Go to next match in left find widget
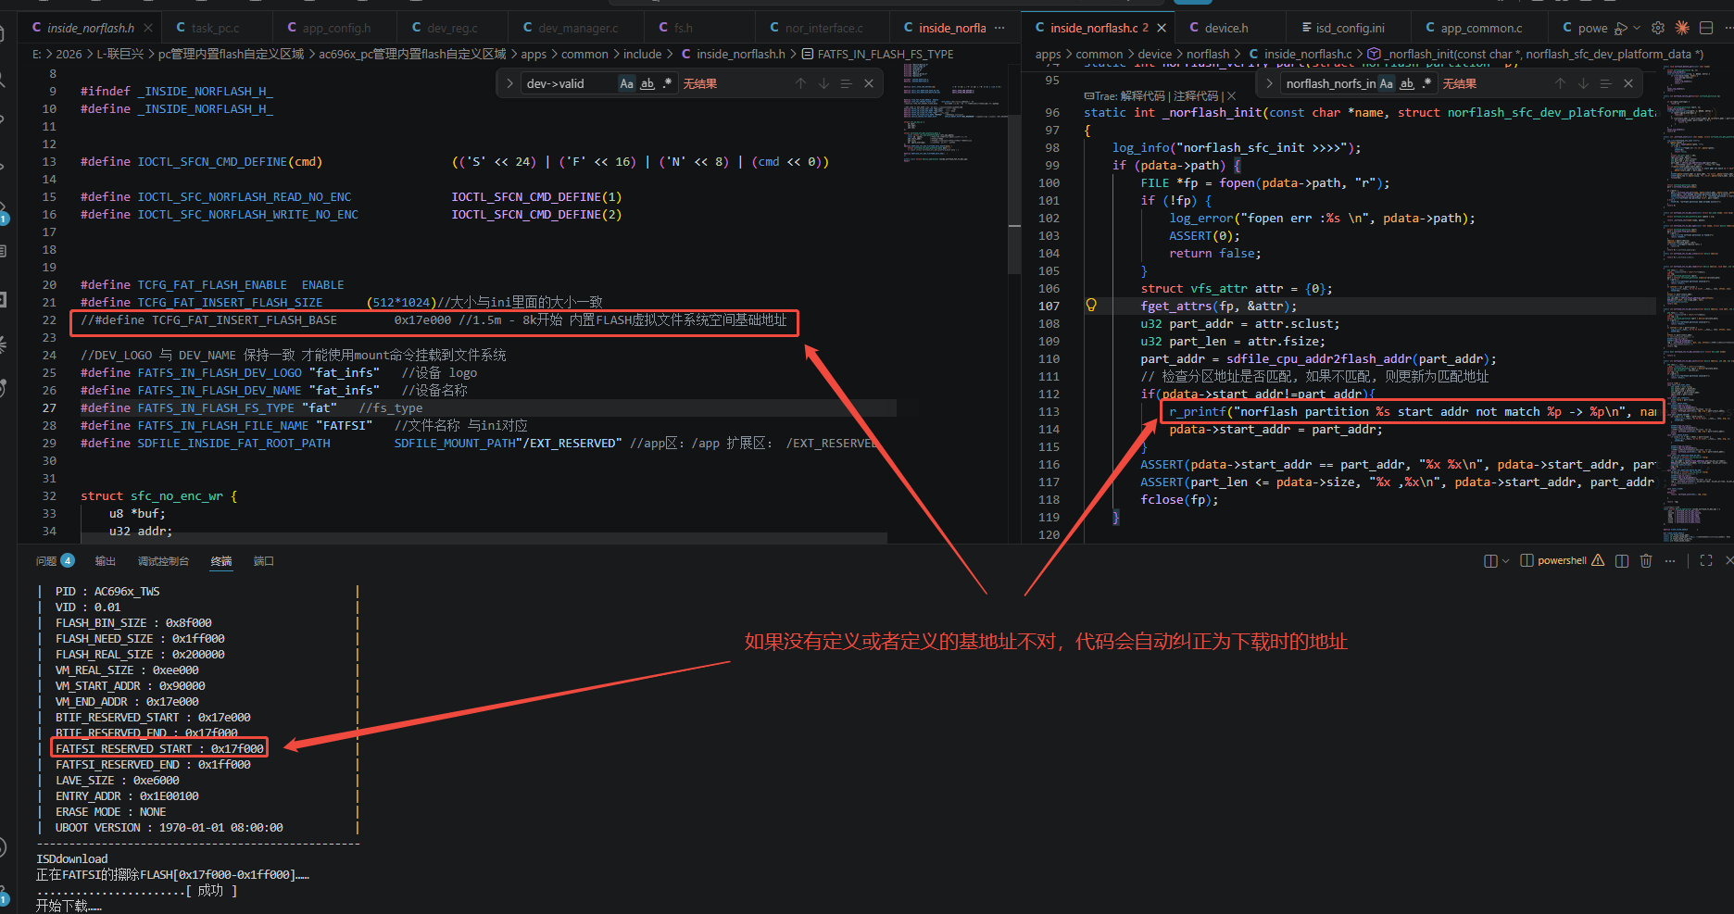 tap(823, 83)
